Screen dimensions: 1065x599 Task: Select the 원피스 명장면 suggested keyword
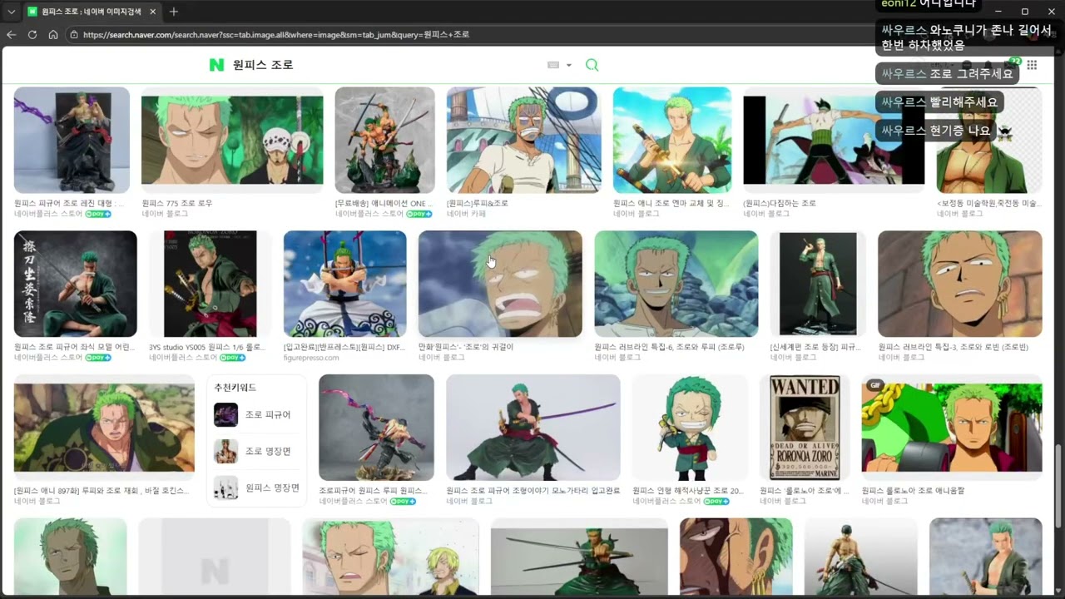pos(256,488)
